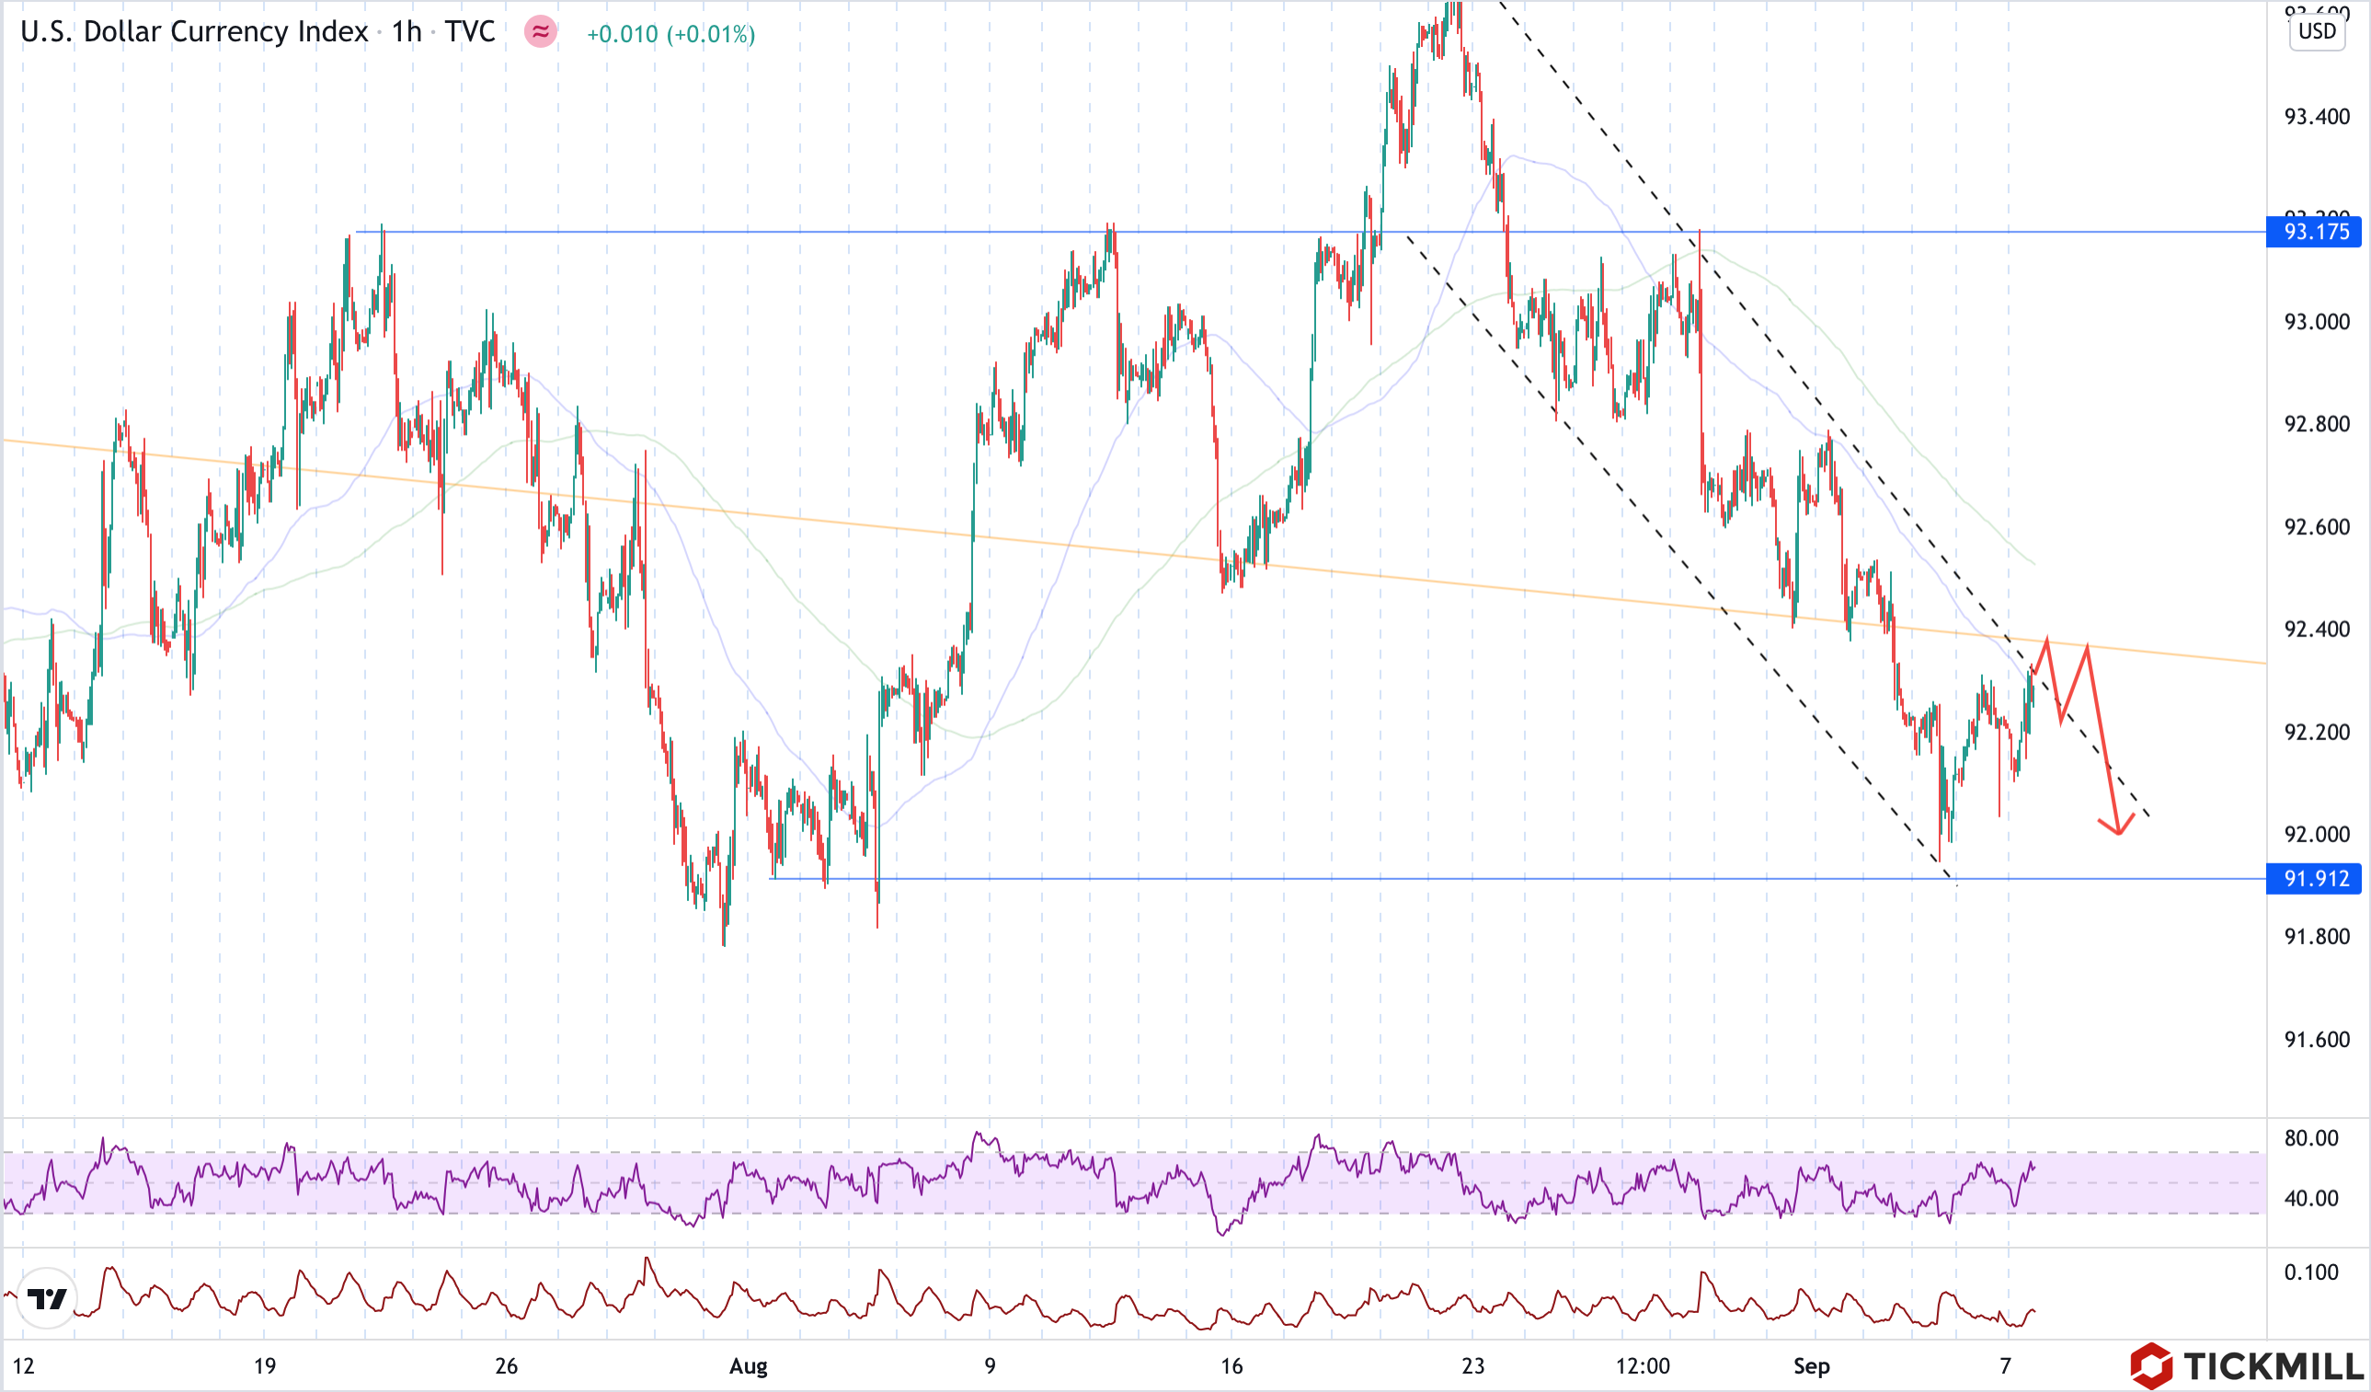Click the 92.000 price axis label
The width and height of the screenshot is (2371, 1392).
coord(2317,834)
